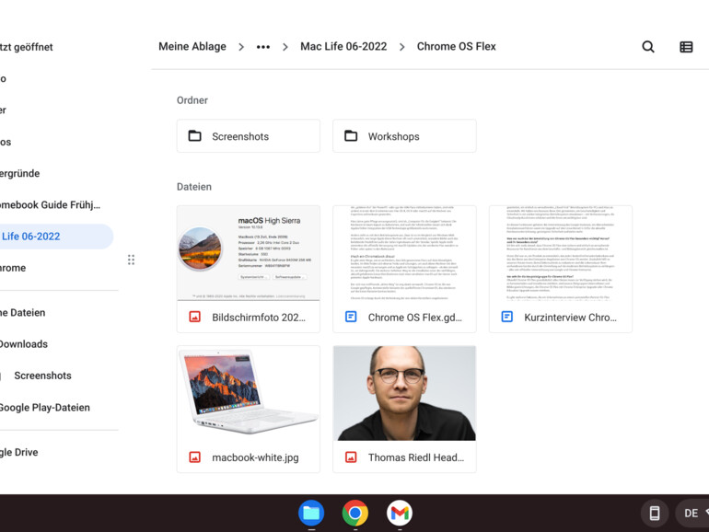Viewport: 709px width, 532px height.
Task: Open Gmail from the shelf
Action: pyautogui.click(x=400, y=513)
